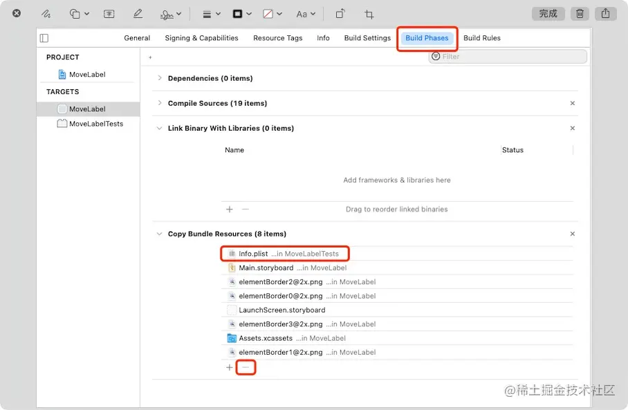This screenshot has height=410, width=628.
Task: Add a linked library with plus
Action: point(230,209)
